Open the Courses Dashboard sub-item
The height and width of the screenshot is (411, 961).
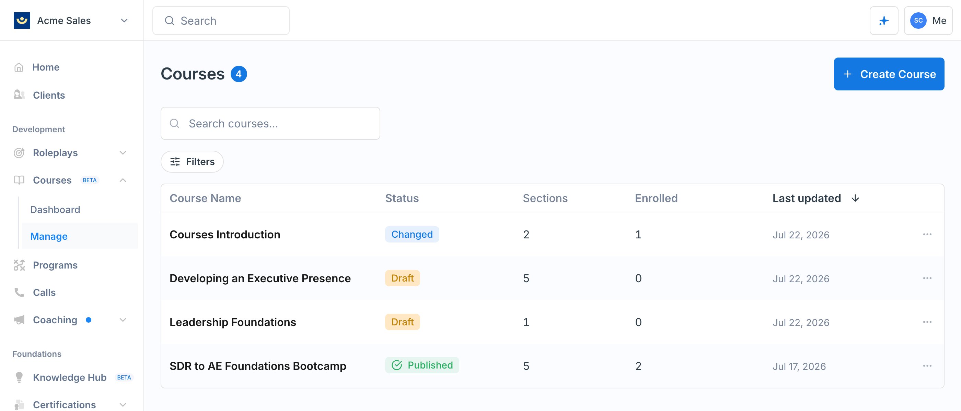pyautogui.click(x=55, y=210)
